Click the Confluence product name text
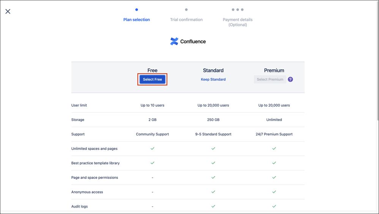Image resolution: width=379 pixels, height=214 pixels. tap(193, 41)
